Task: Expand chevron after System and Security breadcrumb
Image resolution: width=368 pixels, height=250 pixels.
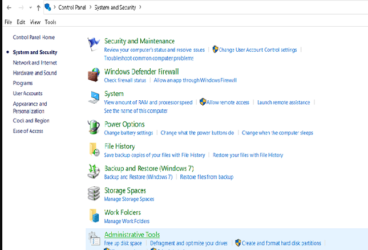Action: (x=140, y=7)
